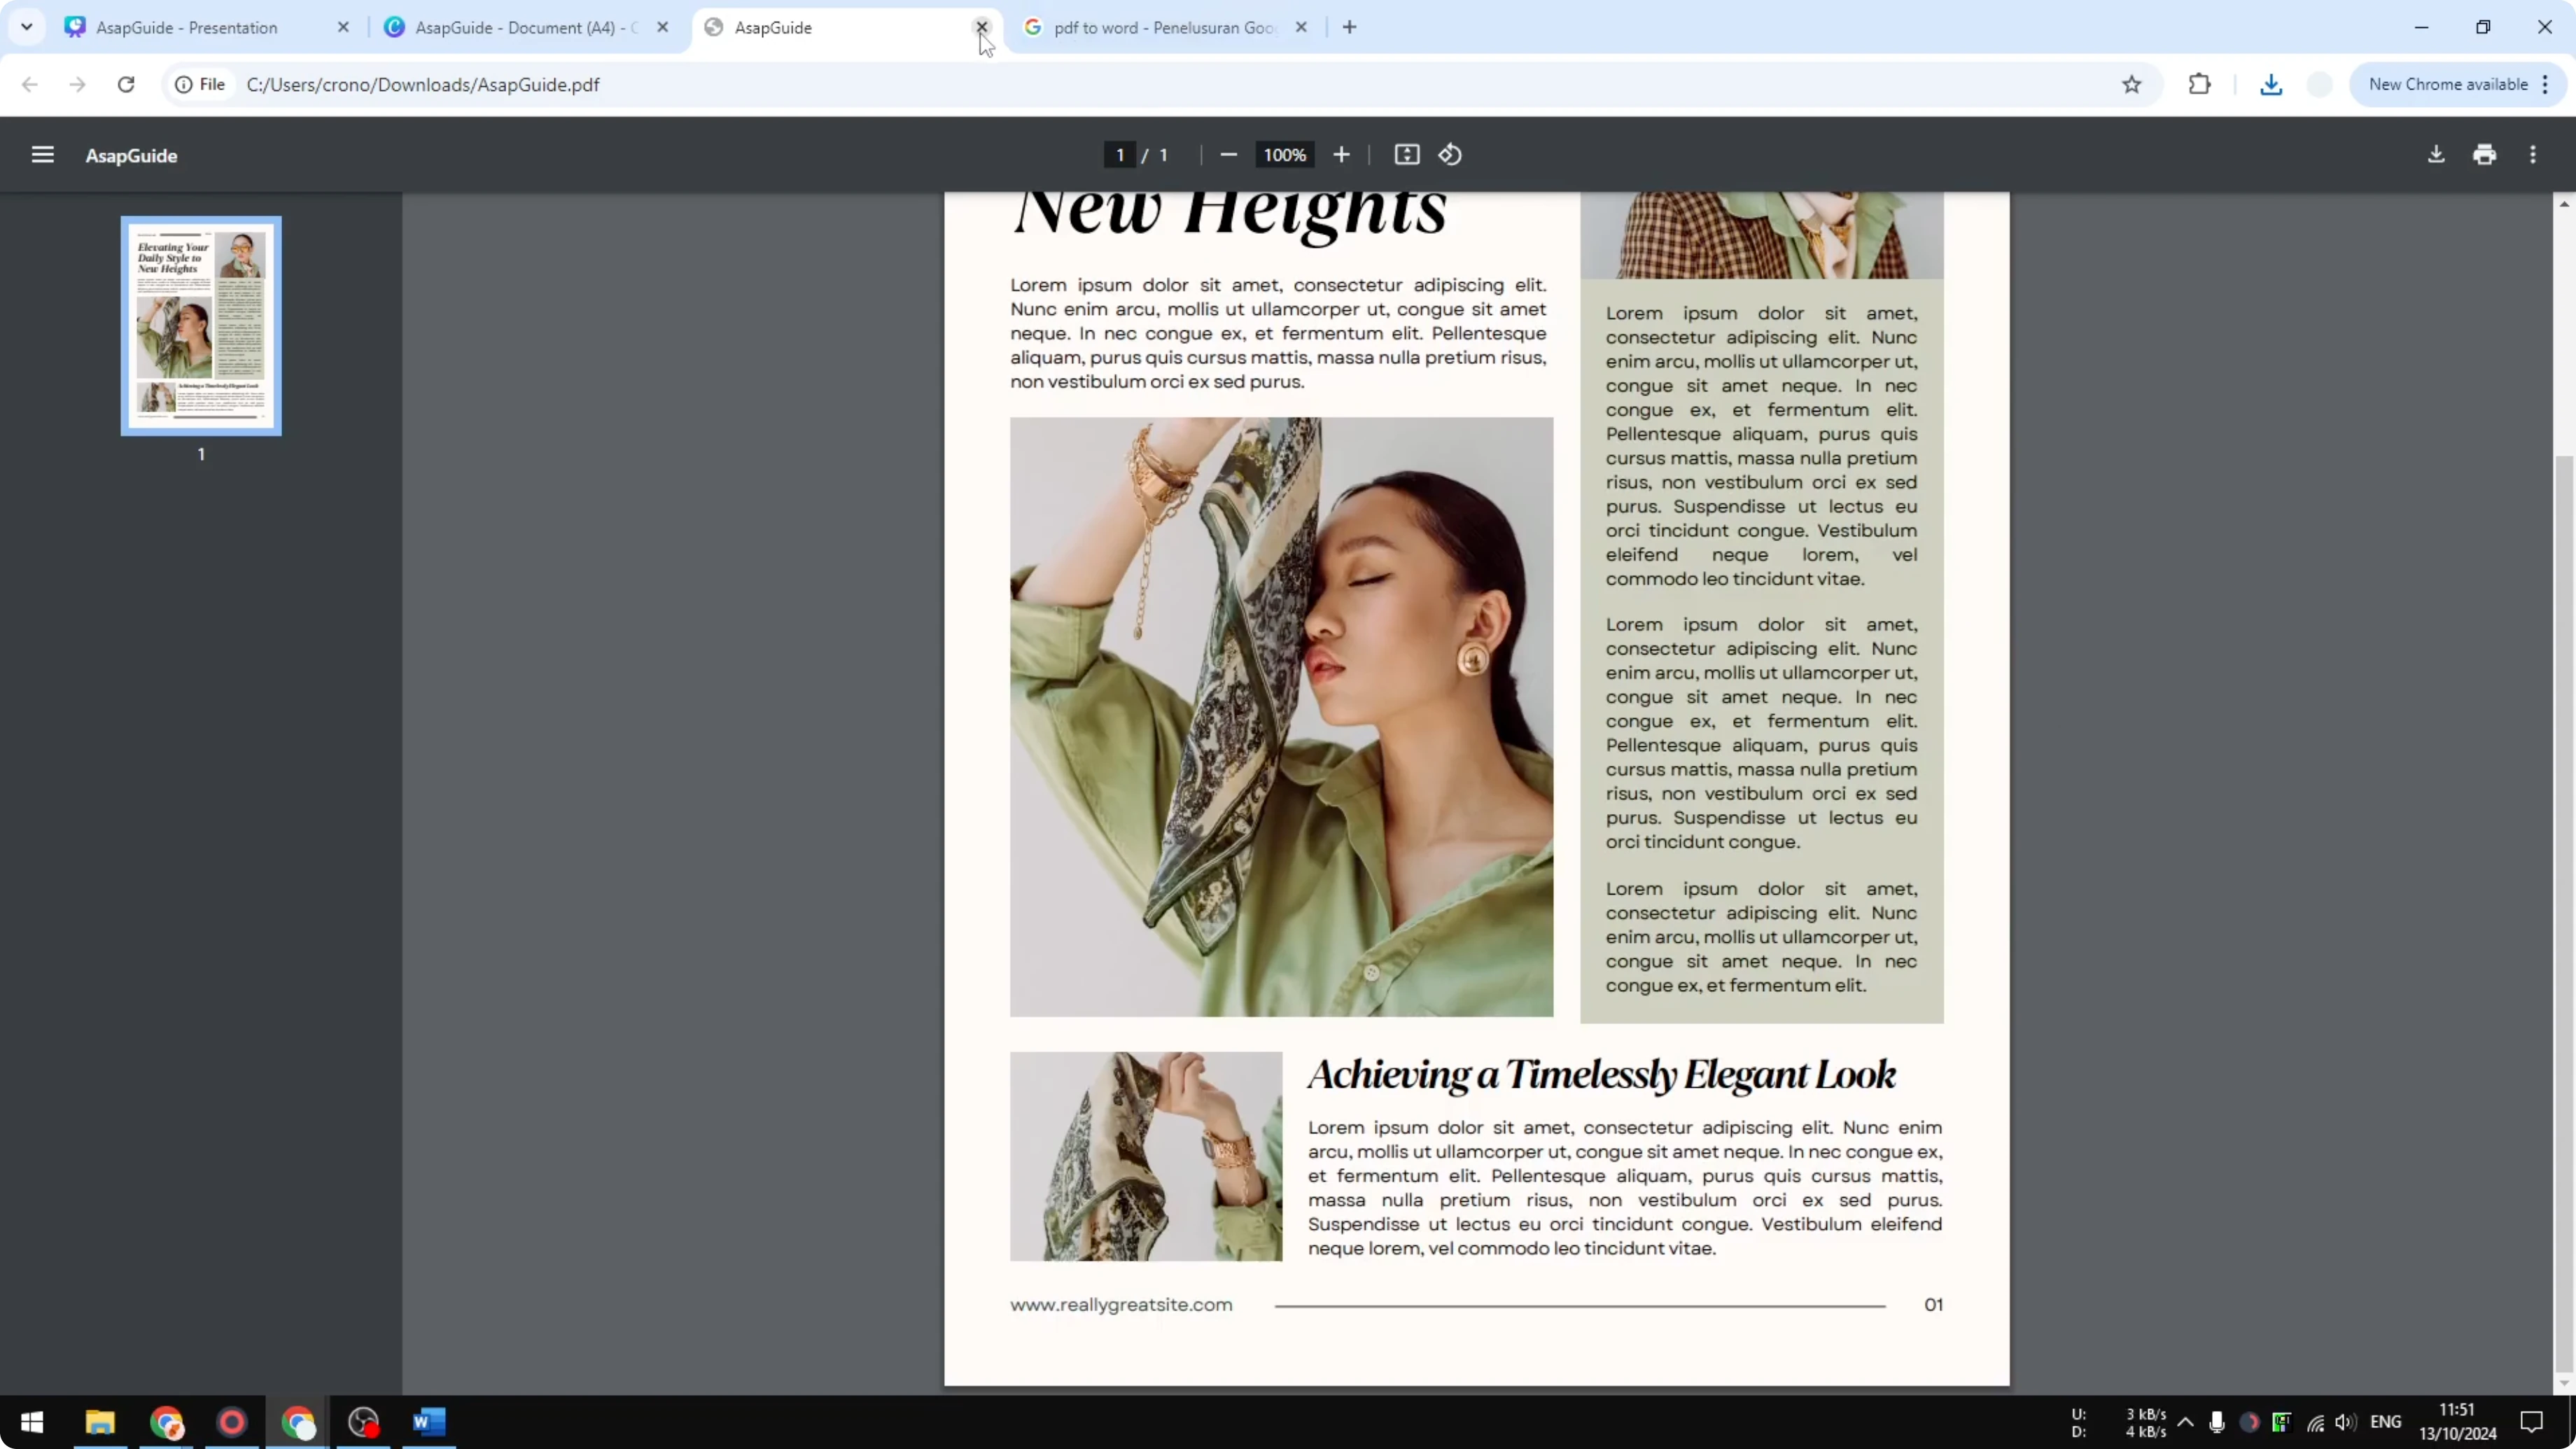Rotate the PDF counterclockwise
The height and width of the screenshot is (1449, 2576).
[1450, 154]
